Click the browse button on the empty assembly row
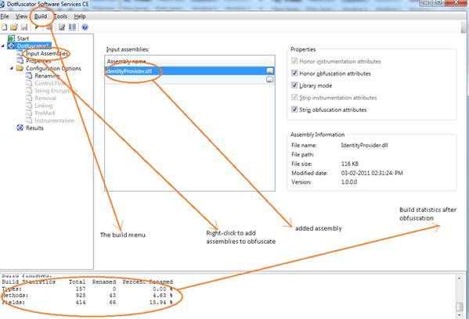Screen dimensions: 469x319 point(270,80)
